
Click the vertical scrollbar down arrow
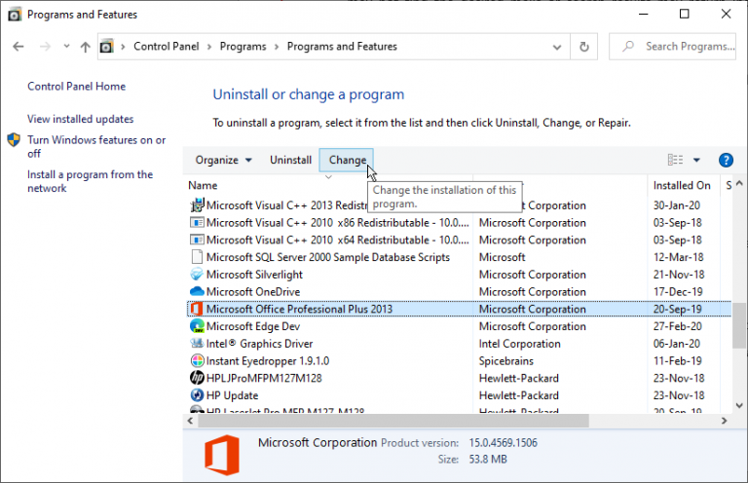point(739,406)
